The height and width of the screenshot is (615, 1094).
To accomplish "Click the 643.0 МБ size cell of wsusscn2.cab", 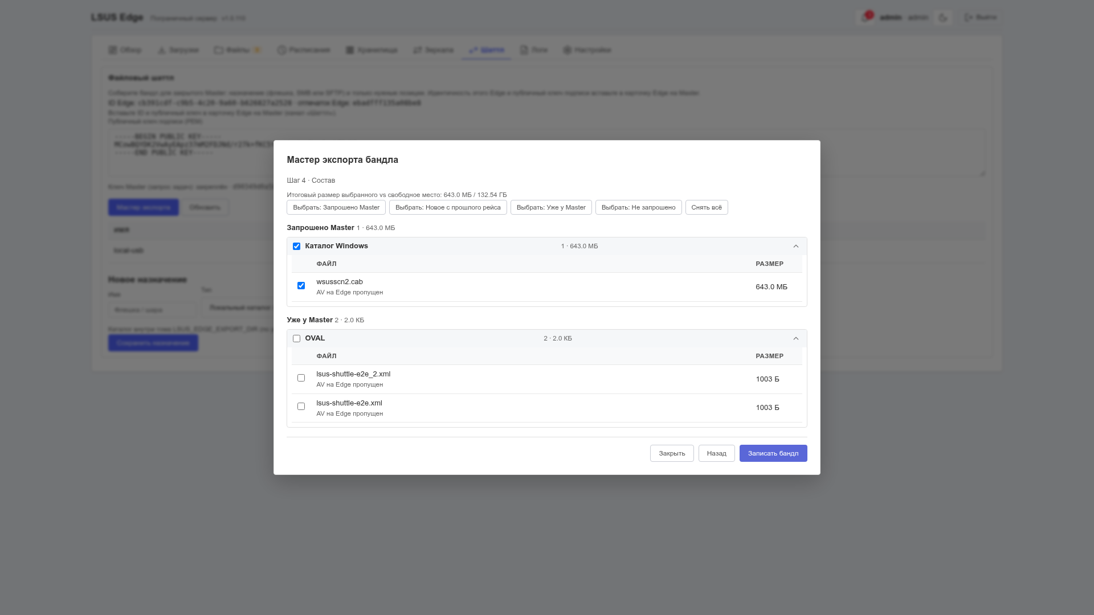I will pos(771,287).
